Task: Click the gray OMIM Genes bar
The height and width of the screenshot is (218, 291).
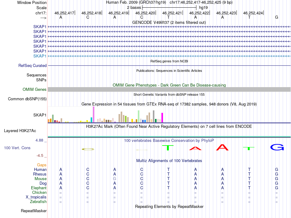Action: pos(169,90)
